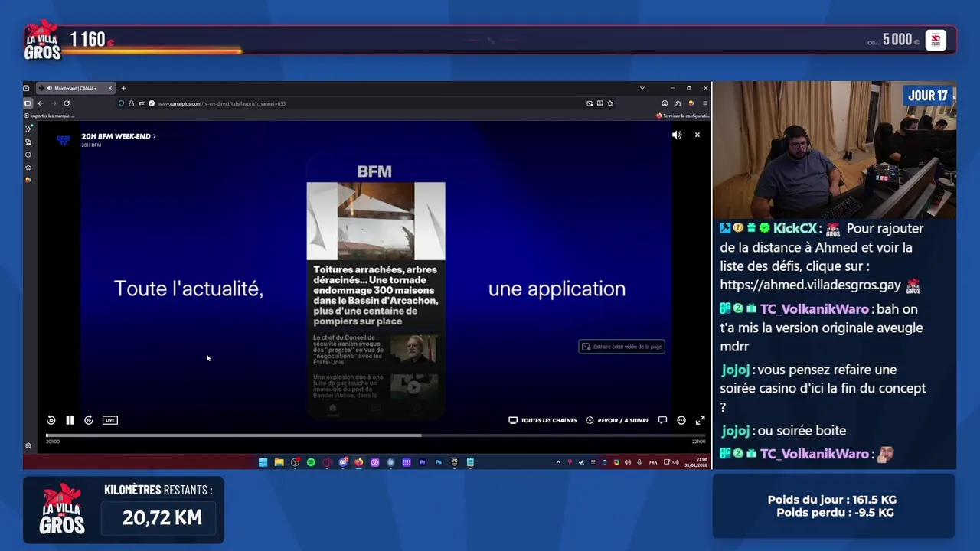Launch Premiere Pro from the taskbar

point(423,462)
